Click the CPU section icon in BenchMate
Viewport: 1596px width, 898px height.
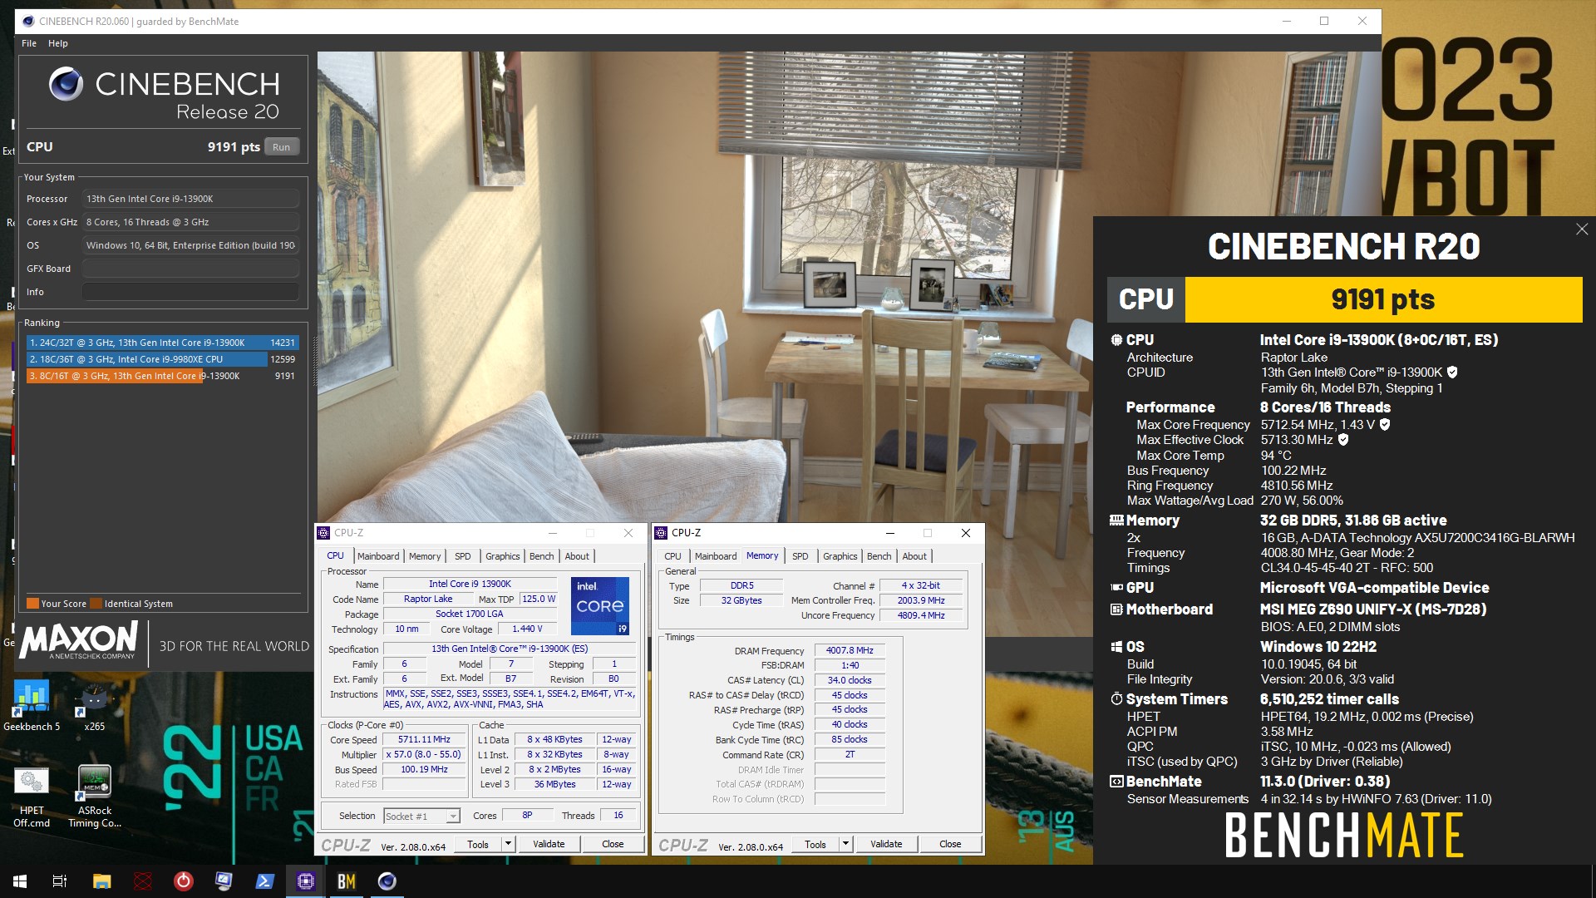coord(1116,340)
